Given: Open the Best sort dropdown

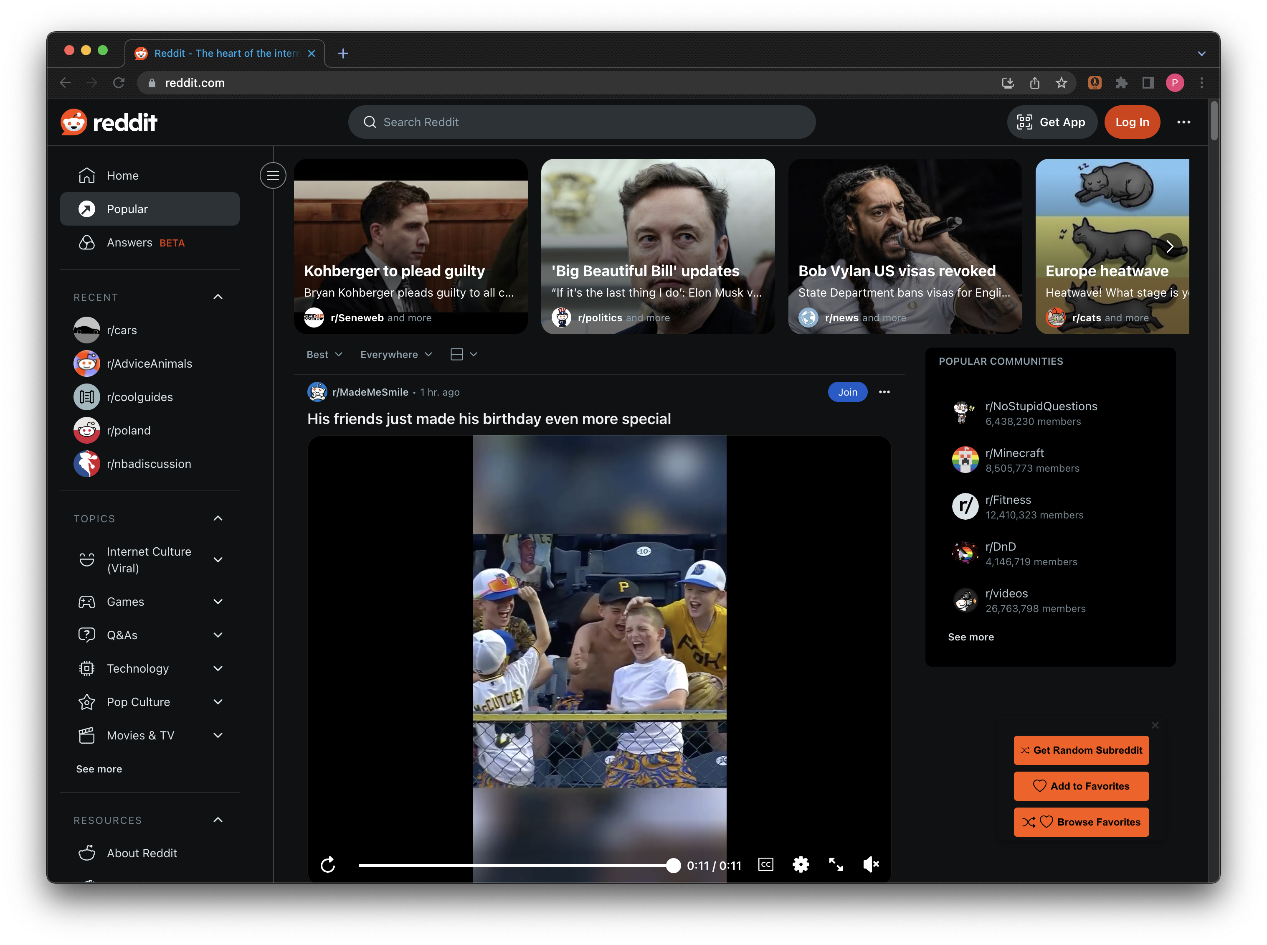Looking at the screenshot, I should 324,355.
